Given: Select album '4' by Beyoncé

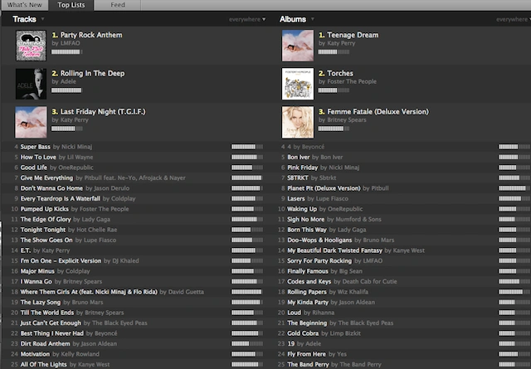Looking at the screenshot, I should point(290,147).
